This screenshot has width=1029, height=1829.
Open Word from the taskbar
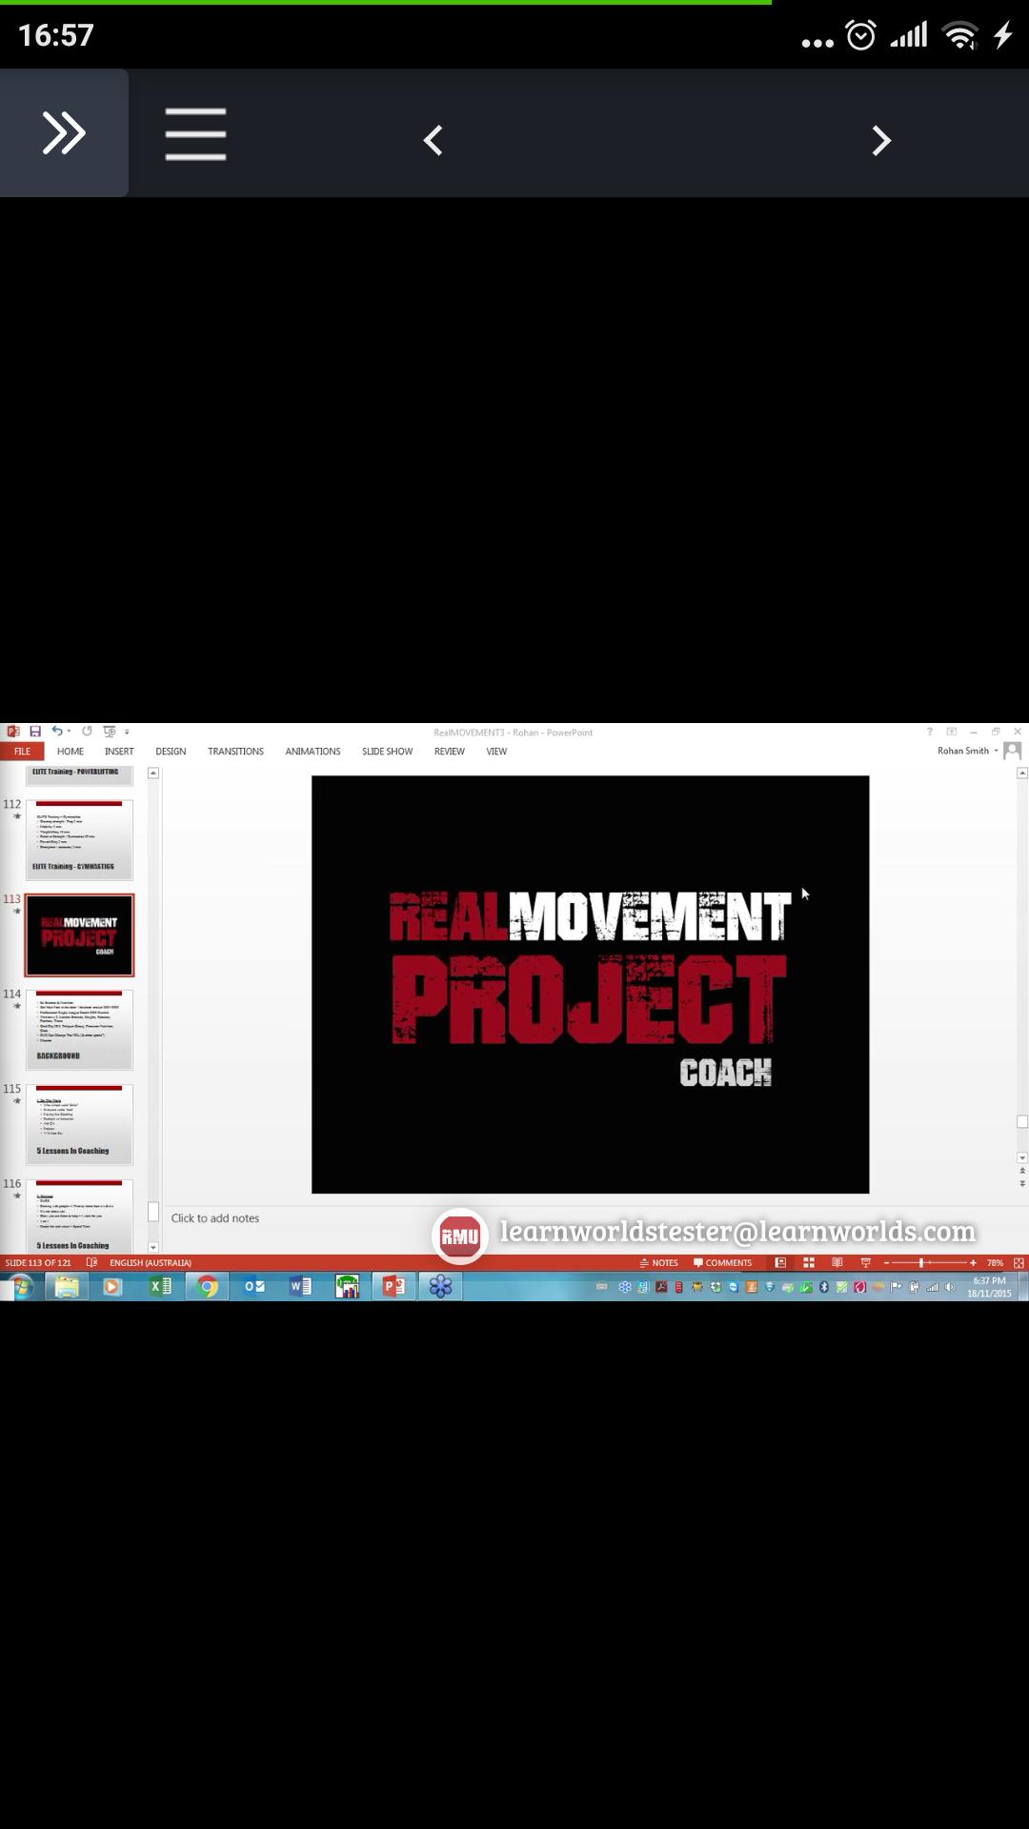[x=300, y=1287]
